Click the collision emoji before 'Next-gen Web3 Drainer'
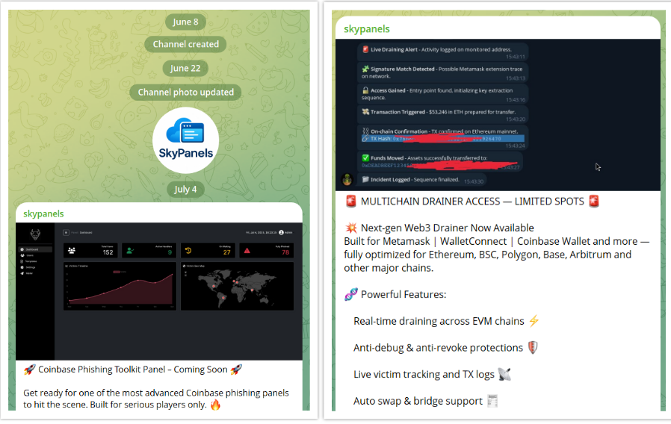 (351, 228)
